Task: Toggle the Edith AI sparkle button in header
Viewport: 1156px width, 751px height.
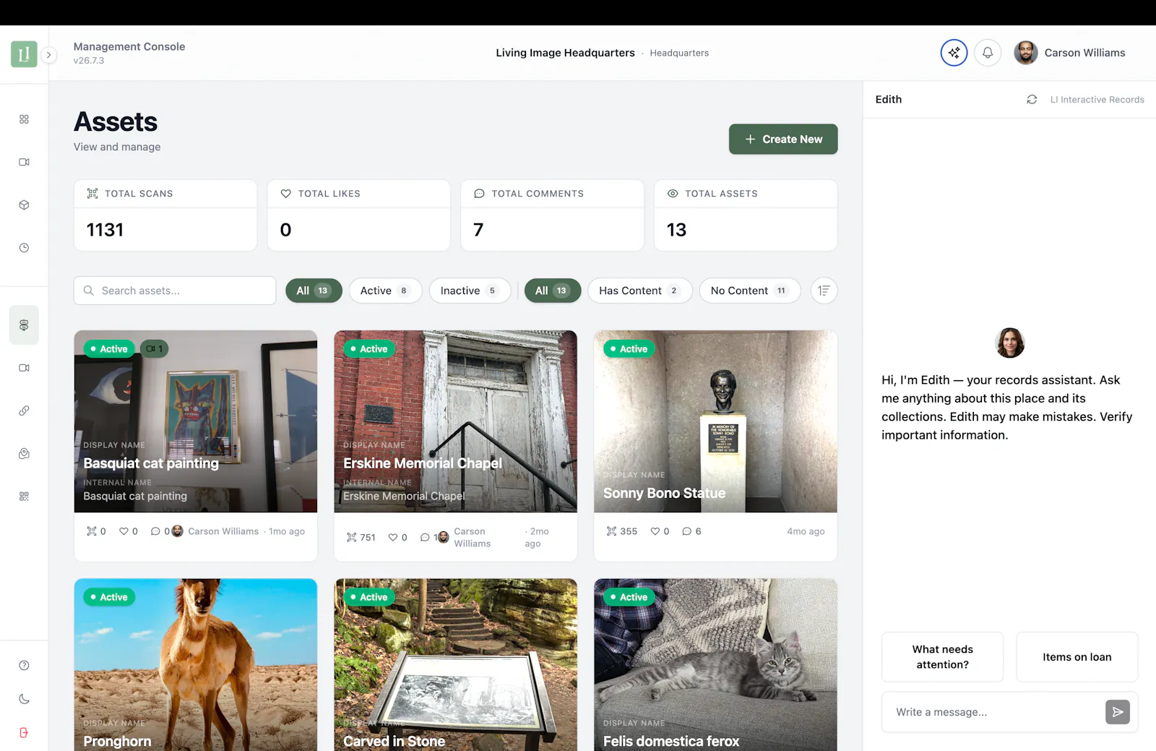Action: [954, 53]
